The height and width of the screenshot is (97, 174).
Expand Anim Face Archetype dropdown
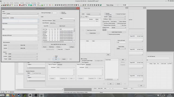(x=64, y=20)
